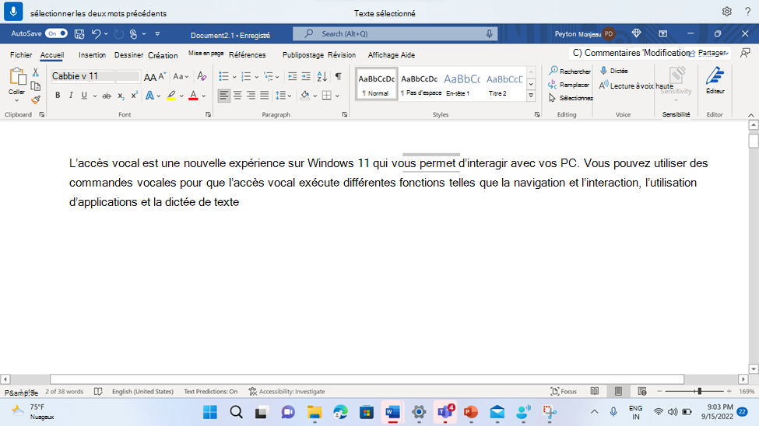Click the numbered list icon
Viewport: 759px width, 426px height.
tap(246, 76)
